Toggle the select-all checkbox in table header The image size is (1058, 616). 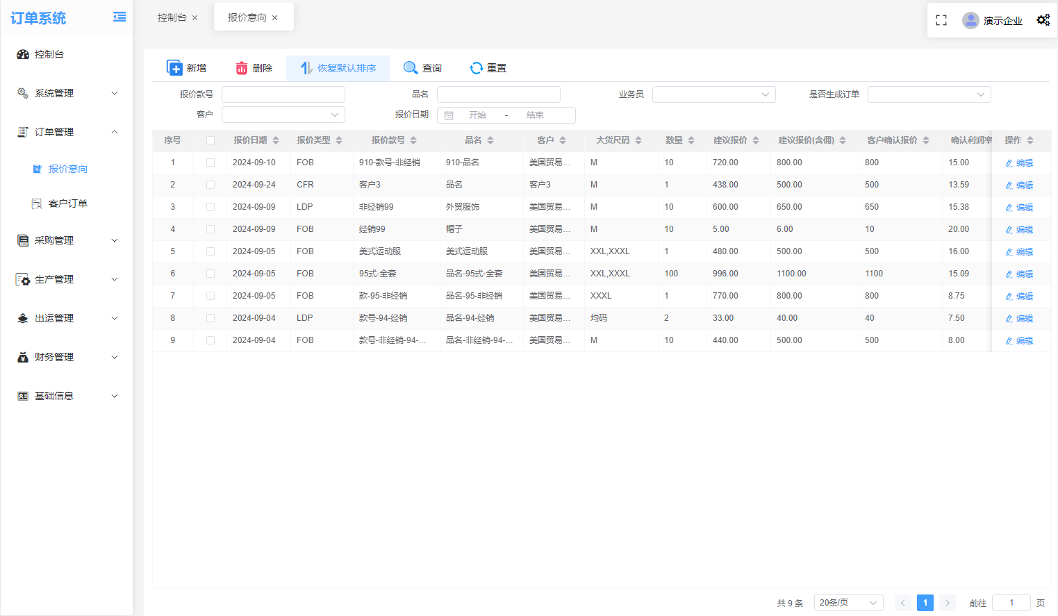210,140
